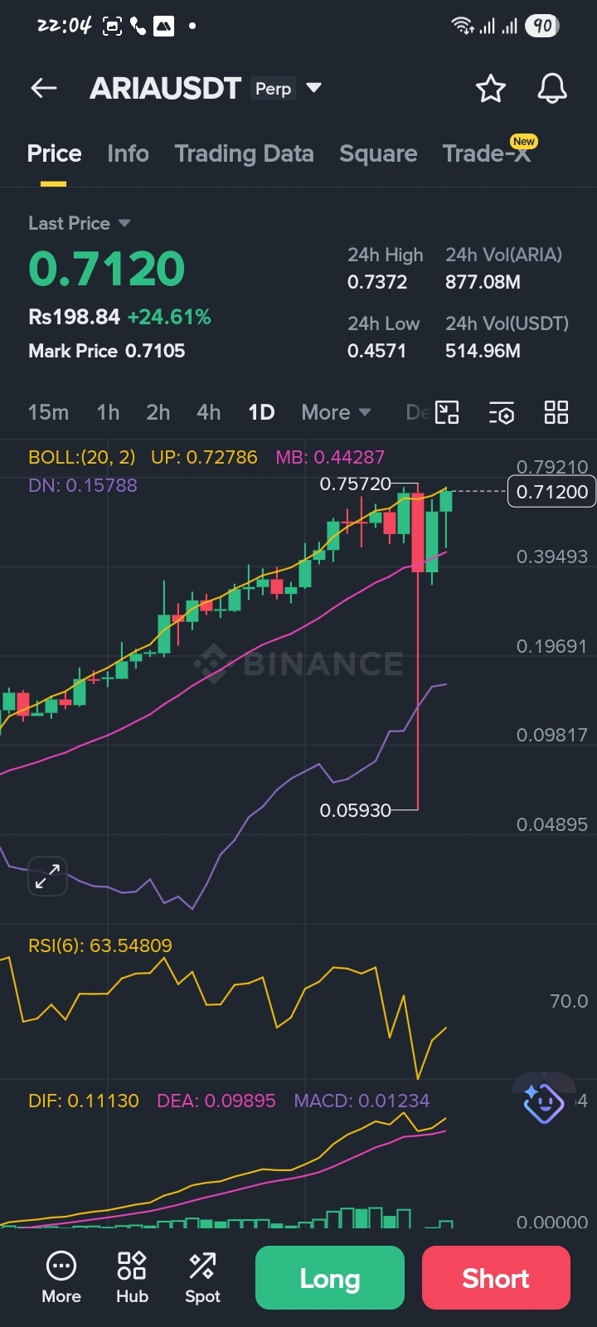Expand the More timeframes dropdown

[336, 412]
